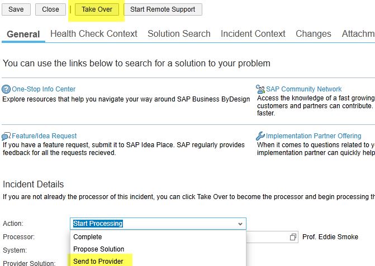
Task: Click the One-Stop Info Center question icon
Action: point(6,89)
